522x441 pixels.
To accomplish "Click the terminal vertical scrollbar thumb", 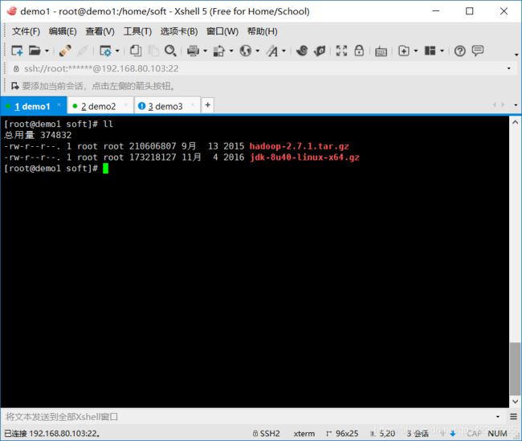I will point(515,369).
